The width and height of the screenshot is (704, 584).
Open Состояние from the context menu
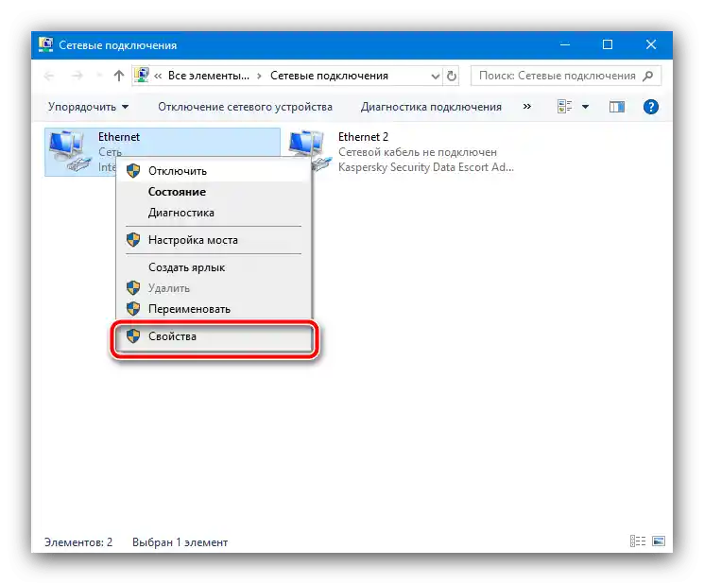(214, 192)
